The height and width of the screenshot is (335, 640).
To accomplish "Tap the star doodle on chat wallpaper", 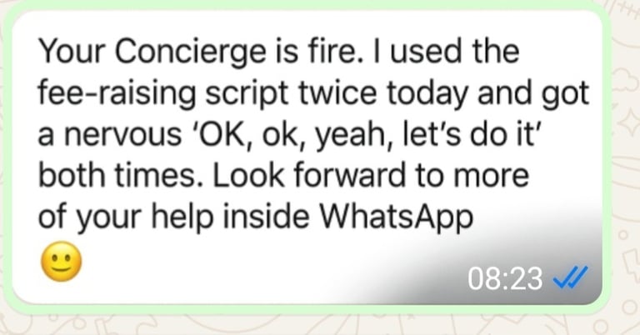I will pos(627,122).
